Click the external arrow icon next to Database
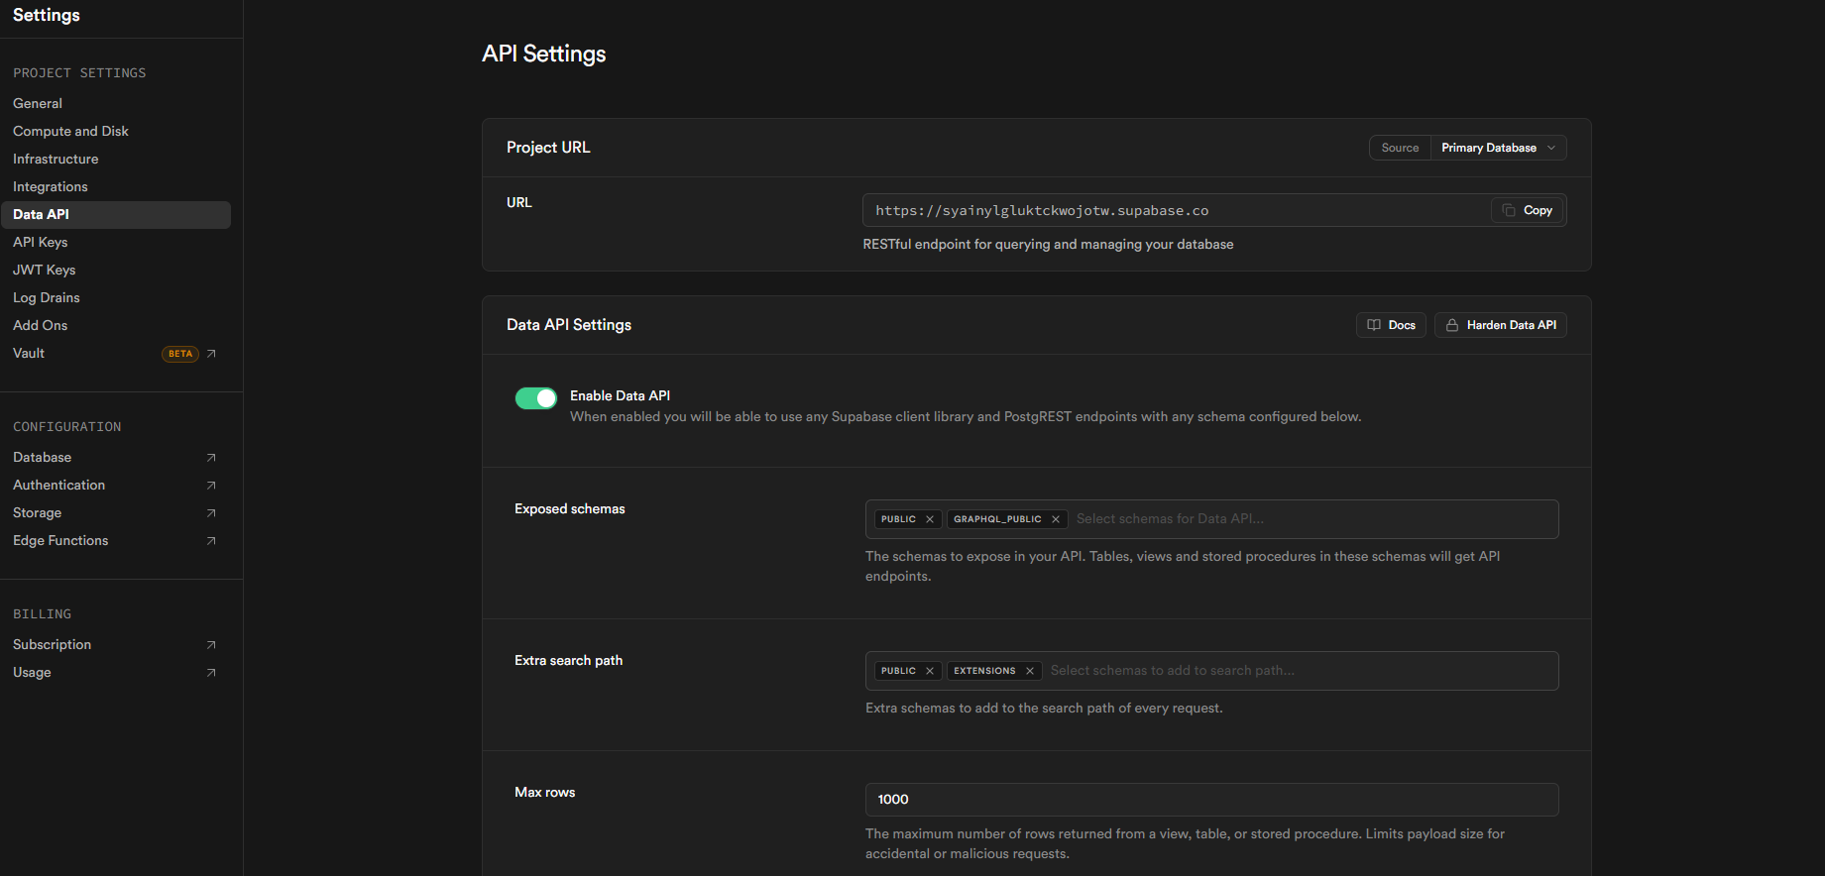1825x876 pixels. 211,458
